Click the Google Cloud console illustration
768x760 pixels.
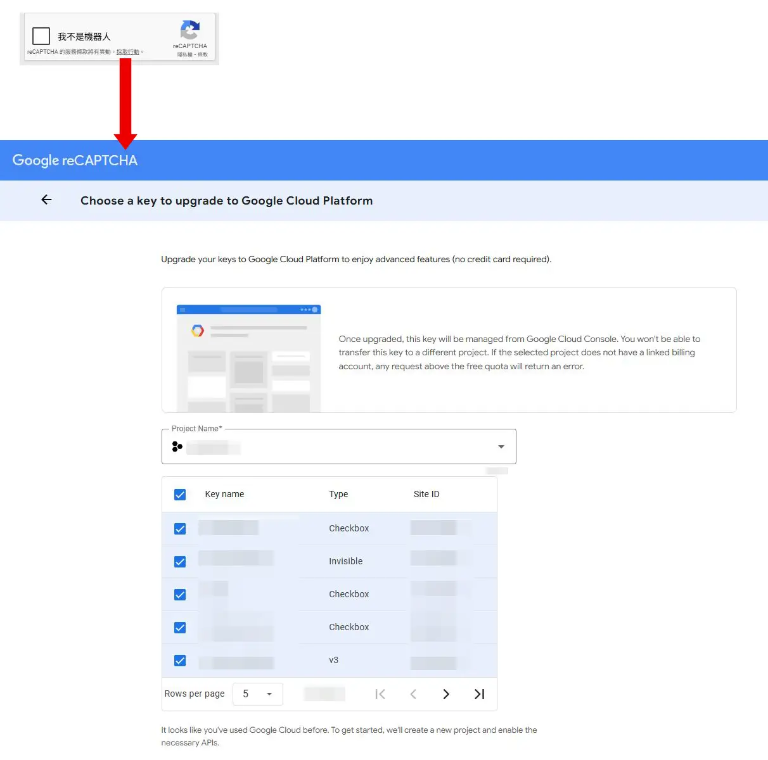248,358
